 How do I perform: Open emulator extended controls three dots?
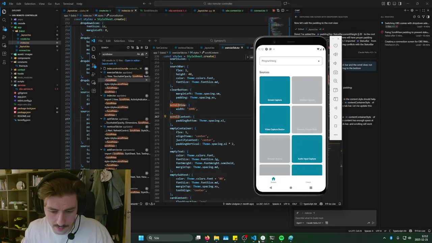coord(335,135)
